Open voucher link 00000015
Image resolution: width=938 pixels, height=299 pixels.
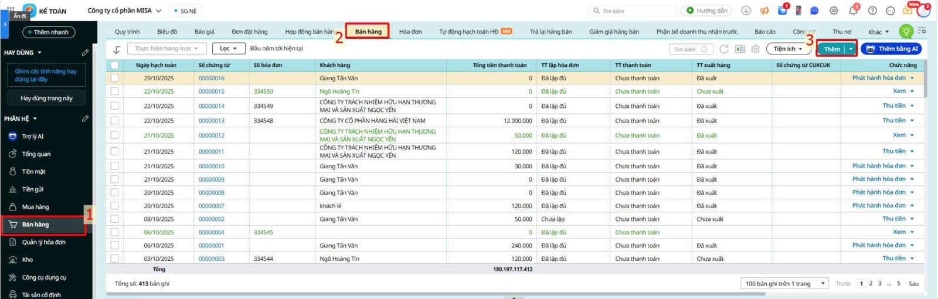pos(211,91)
